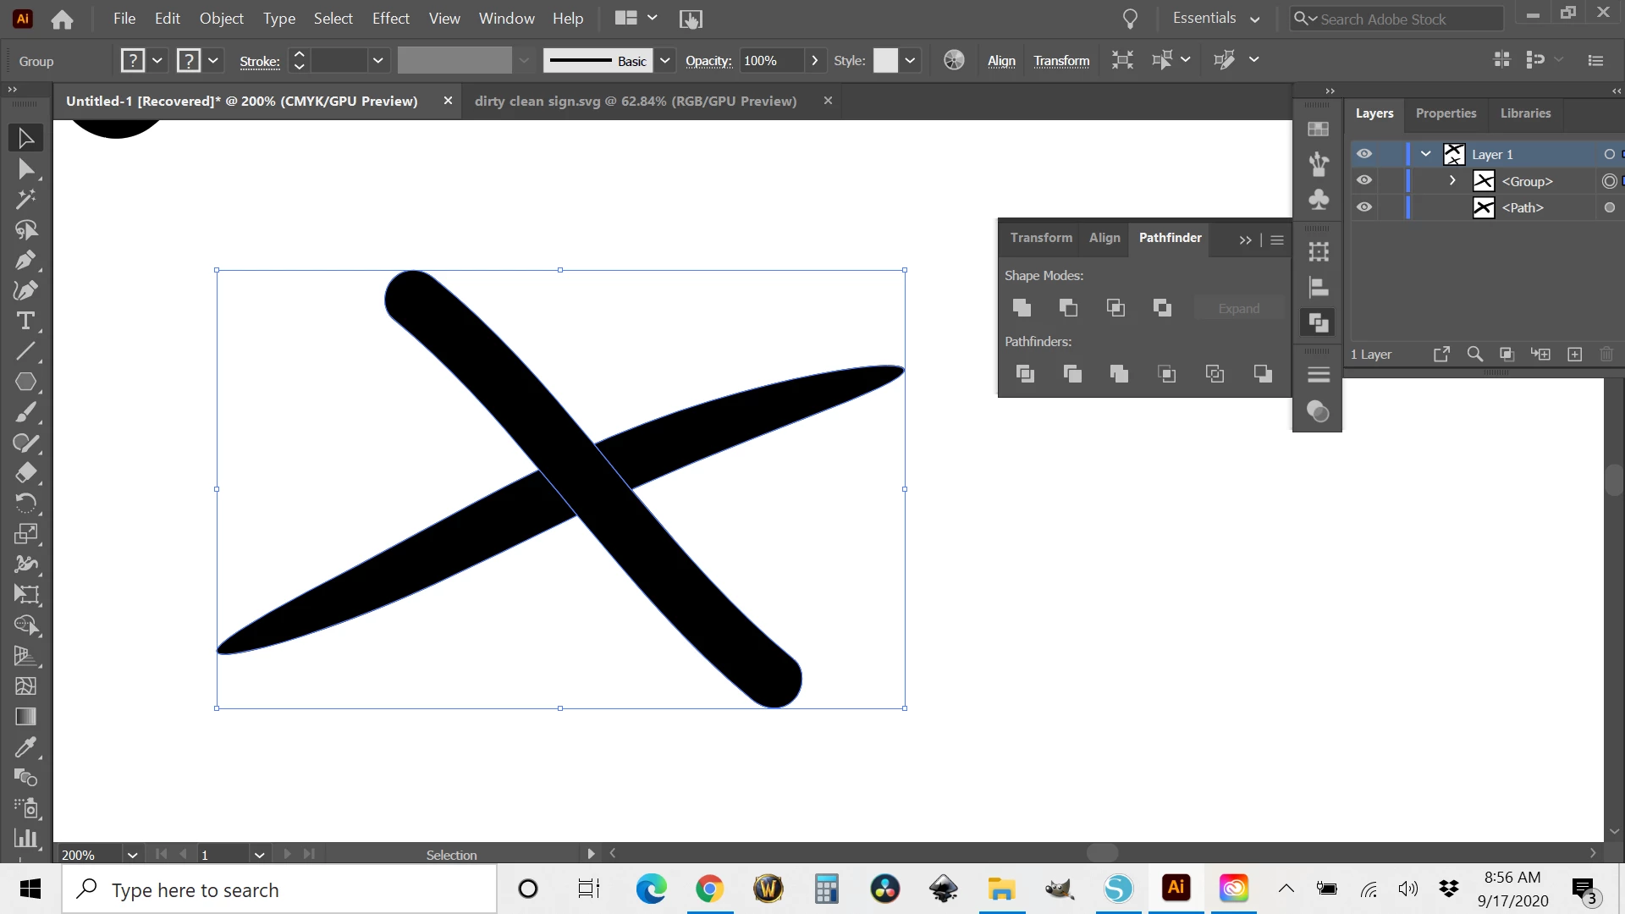This screenshot has width=1625, height=914.
Task: Open the Essentials workspace dropdown
Action: coord(1216,19)
